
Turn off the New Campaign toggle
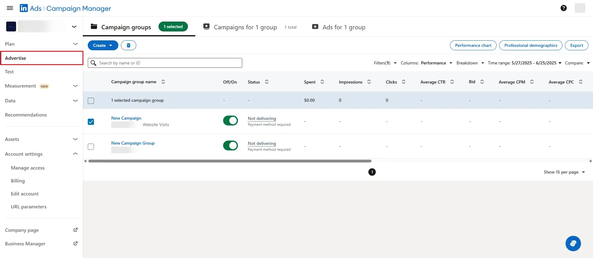point(231,121)
